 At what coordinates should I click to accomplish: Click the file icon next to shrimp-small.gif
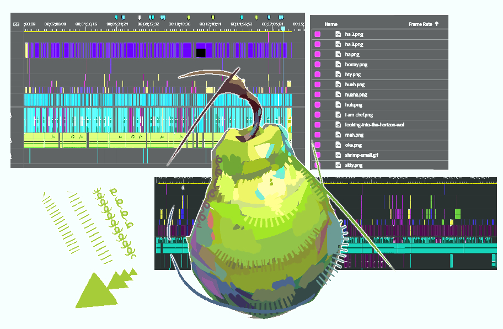tap(338, 155)
